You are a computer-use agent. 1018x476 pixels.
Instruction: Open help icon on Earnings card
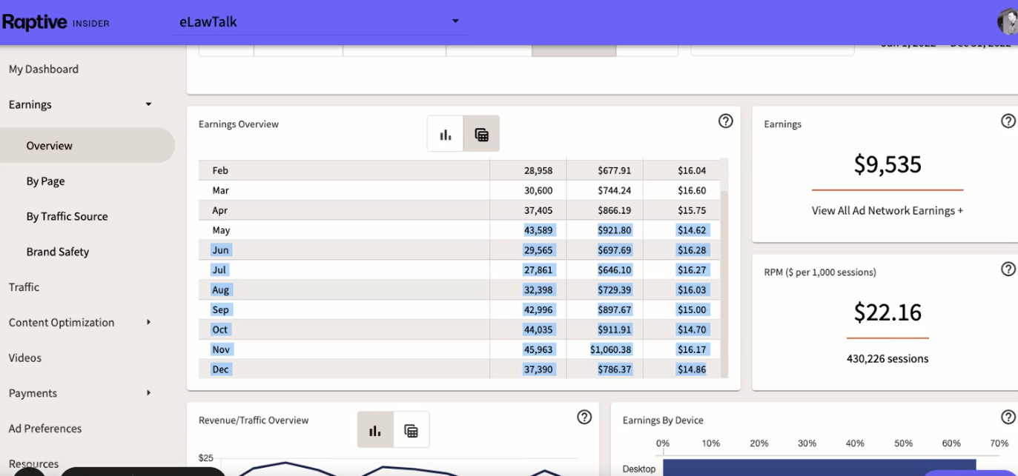click(1008, 121)
